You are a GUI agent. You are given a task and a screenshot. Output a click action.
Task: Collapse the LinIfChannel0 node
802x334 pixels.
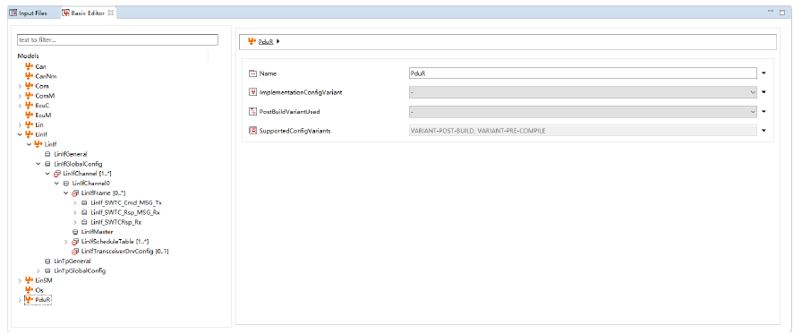[56, 183]
